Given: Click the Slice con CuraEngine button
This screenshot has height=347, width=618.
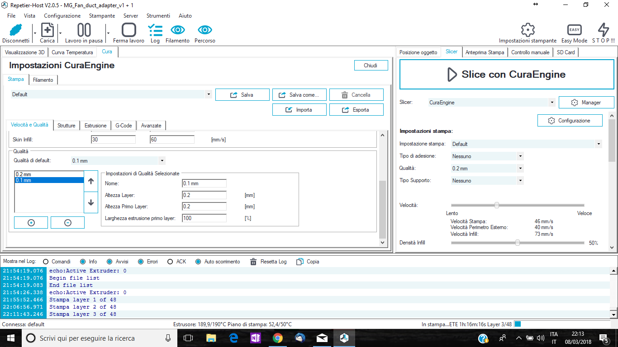Looking at the screenshot, I should coord(507,75).
